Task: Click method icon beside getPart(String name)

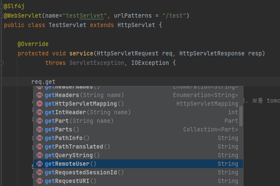Action: coord(40,121)
